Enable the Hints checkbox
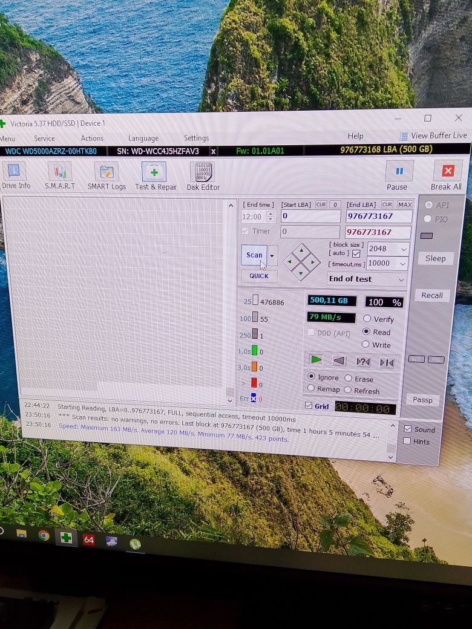 407,441
